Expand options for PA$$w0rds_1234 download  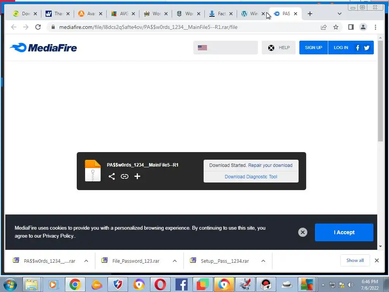86,261
